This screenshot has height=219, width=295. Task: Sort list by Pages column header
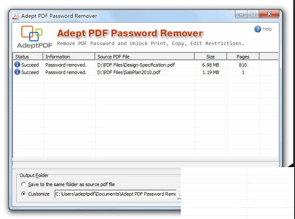[243, 57]
